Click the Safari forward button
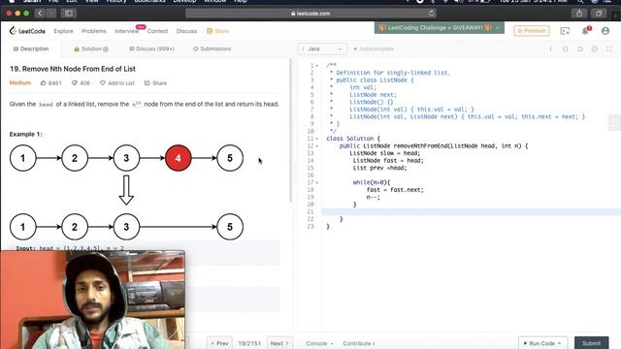Screen dimensions: 621x349 coord(51,13)
